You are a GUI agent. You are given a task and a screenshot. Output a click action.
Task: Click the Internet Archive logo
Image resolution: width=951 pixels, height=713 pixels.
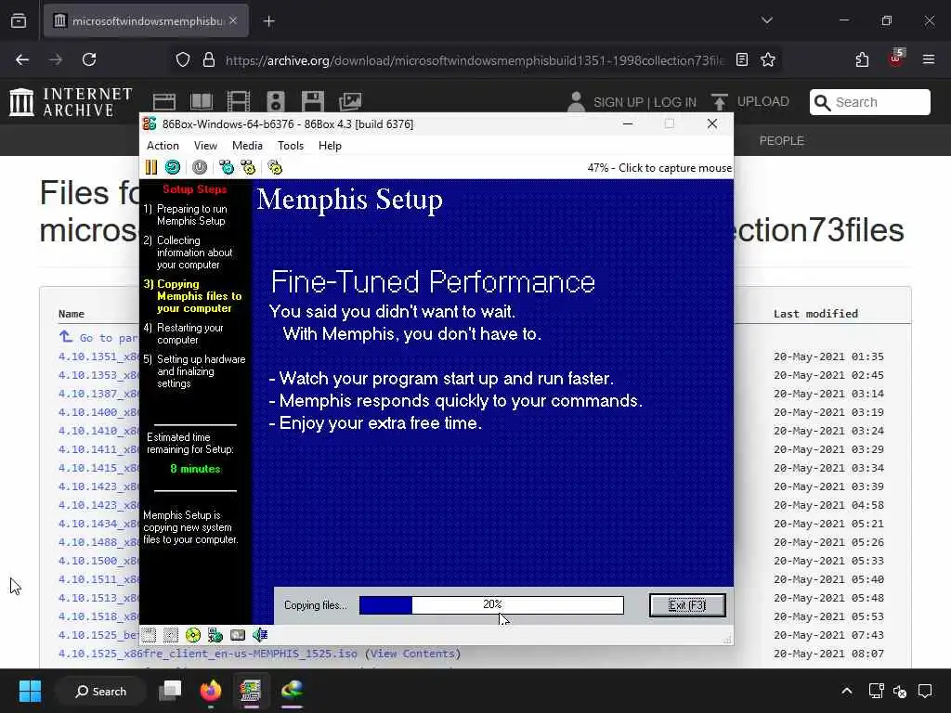71,102
